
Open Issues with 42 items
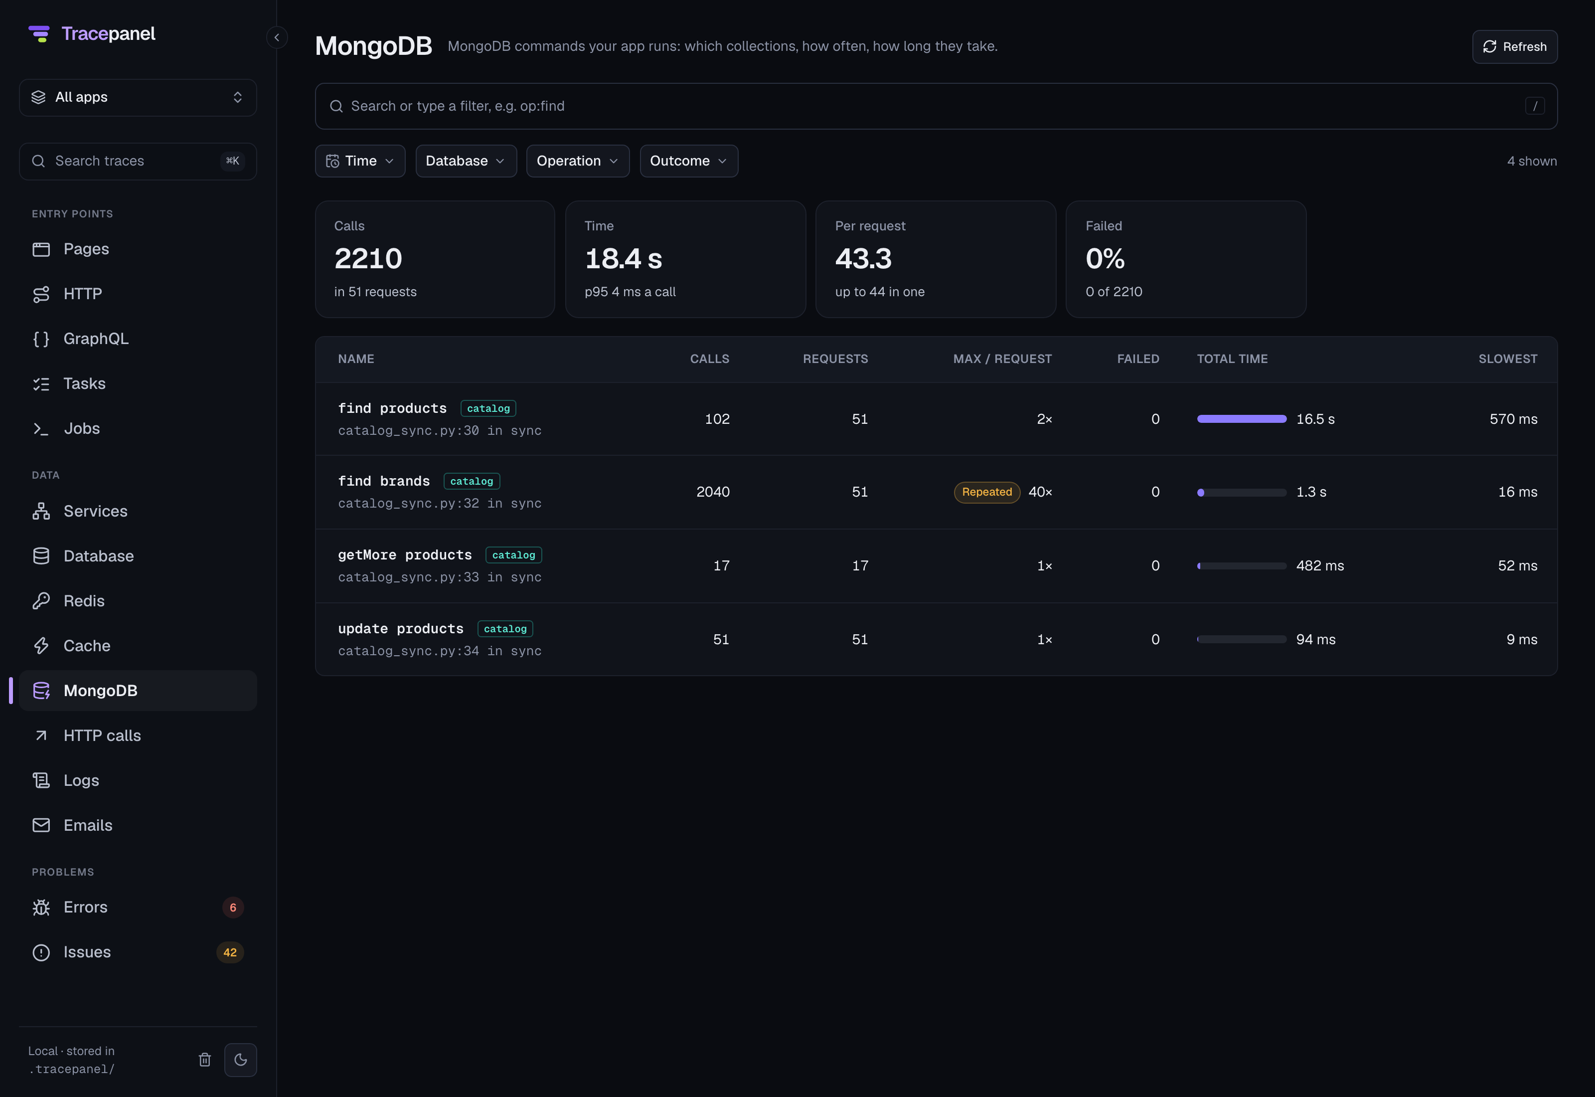(138, 952)
